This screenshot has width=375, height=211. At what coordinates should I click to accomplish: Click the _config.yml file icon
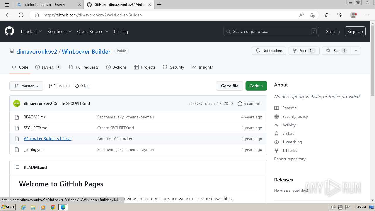[x=17, y=149]
